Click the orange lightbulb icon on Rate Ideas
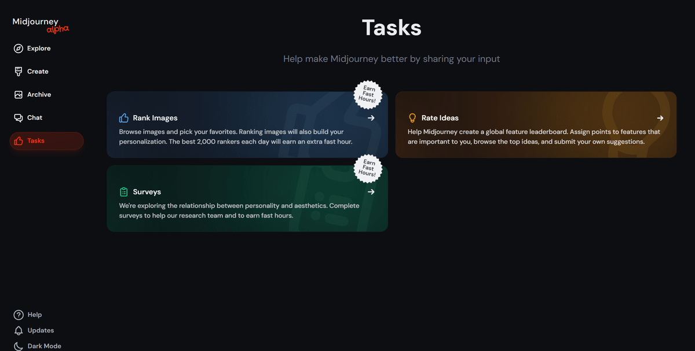This screenshot has height=351, width=695. point(412,118)
